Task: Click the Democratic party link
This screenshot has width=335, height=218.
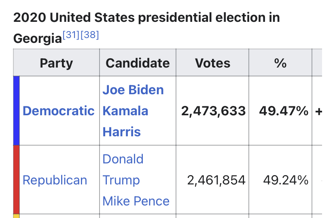Action: (x=59, y=111)
